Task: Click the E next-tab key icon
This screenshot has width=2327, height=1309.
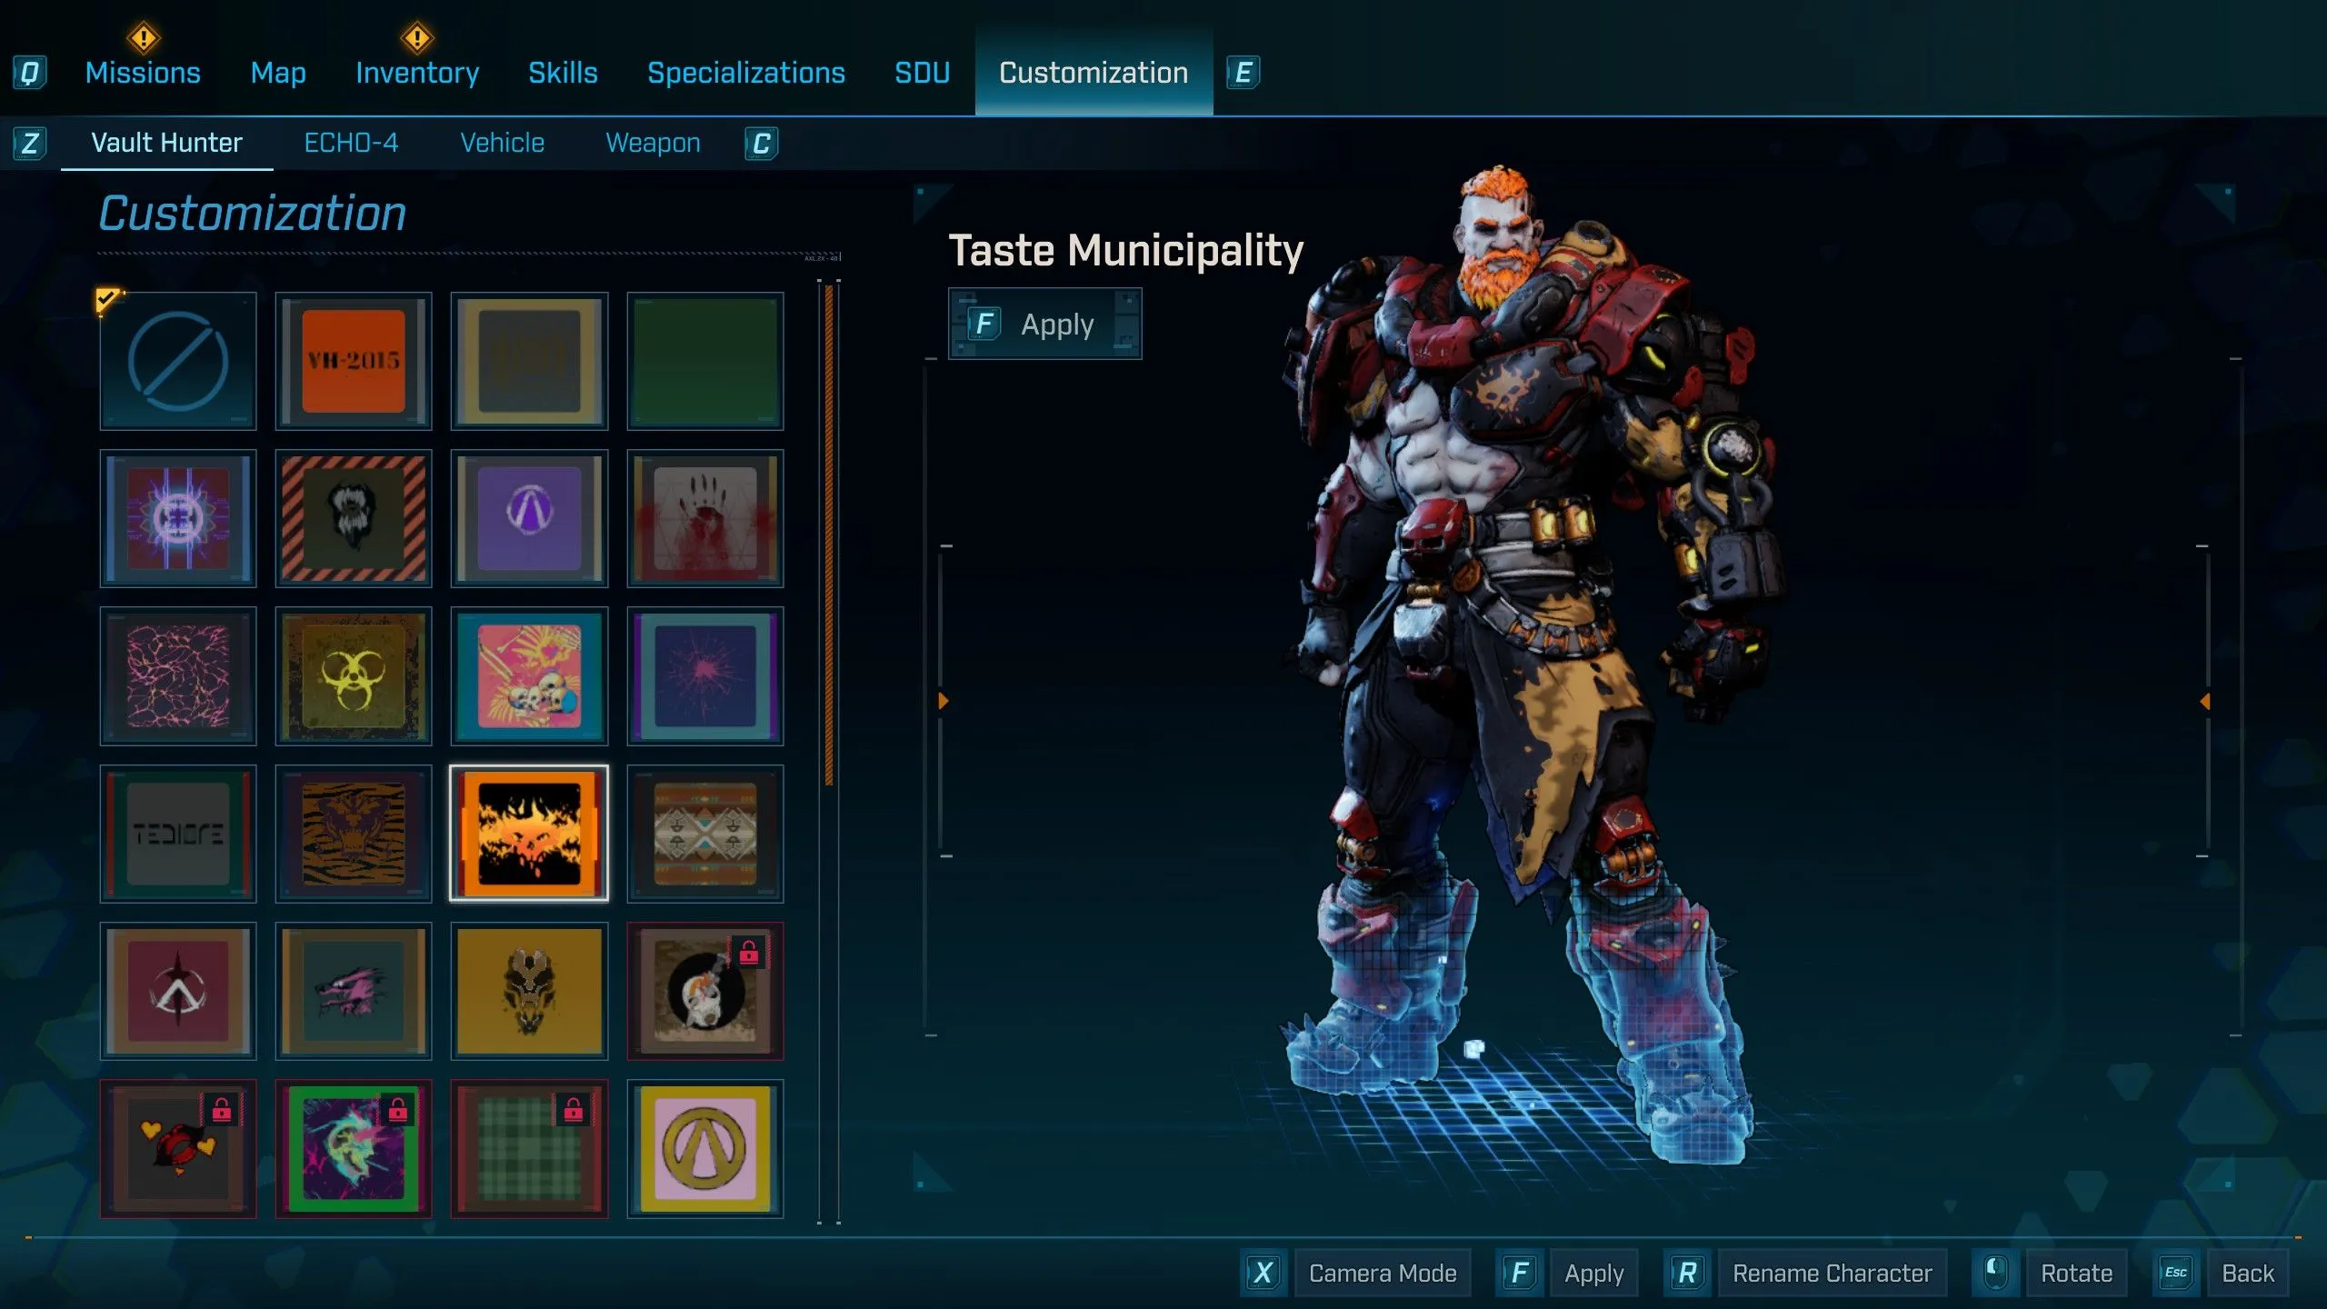Action: (x=1243, y=73)
